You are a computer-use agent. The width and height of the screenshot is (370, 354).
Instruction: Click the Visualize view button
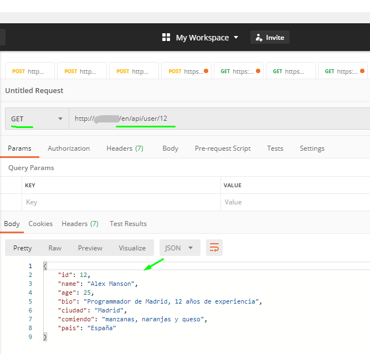click(x=132, y=248)
